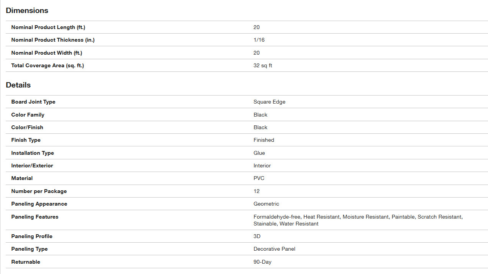Image resolution: width=488 pixels, height=274 pixels.
Task: Click the Finished finish type value
Action: tap(264, 140)
